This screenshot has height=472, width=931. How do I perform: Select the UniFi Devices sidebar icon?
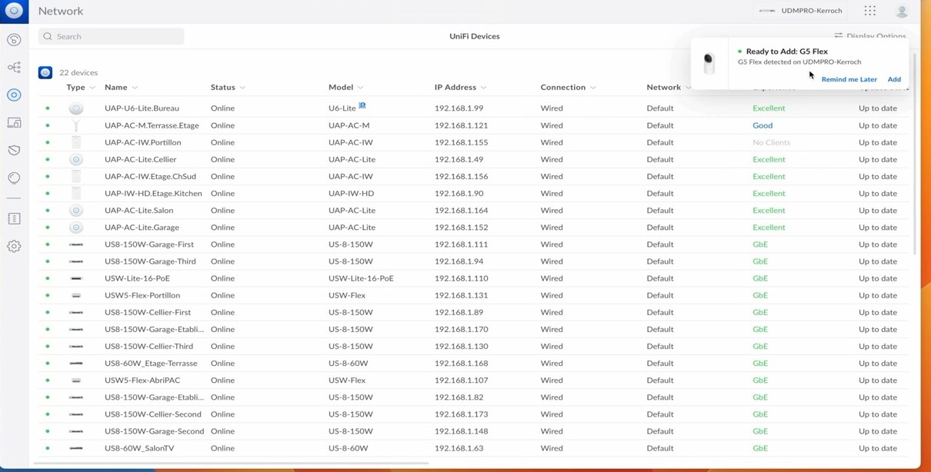coord(14,95)
